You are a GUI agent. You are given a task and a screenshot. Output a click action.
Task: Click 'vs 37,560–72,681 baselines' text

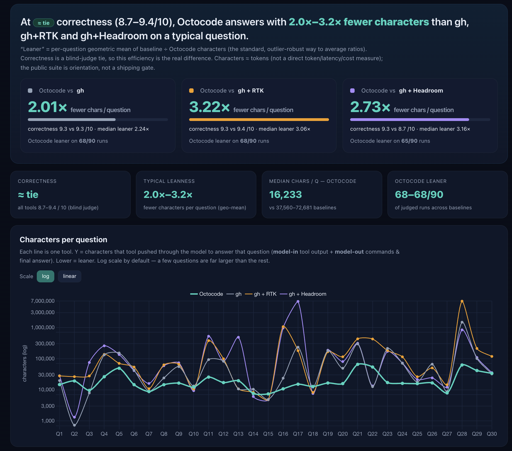pyautogui.click(x=303, y=208)
